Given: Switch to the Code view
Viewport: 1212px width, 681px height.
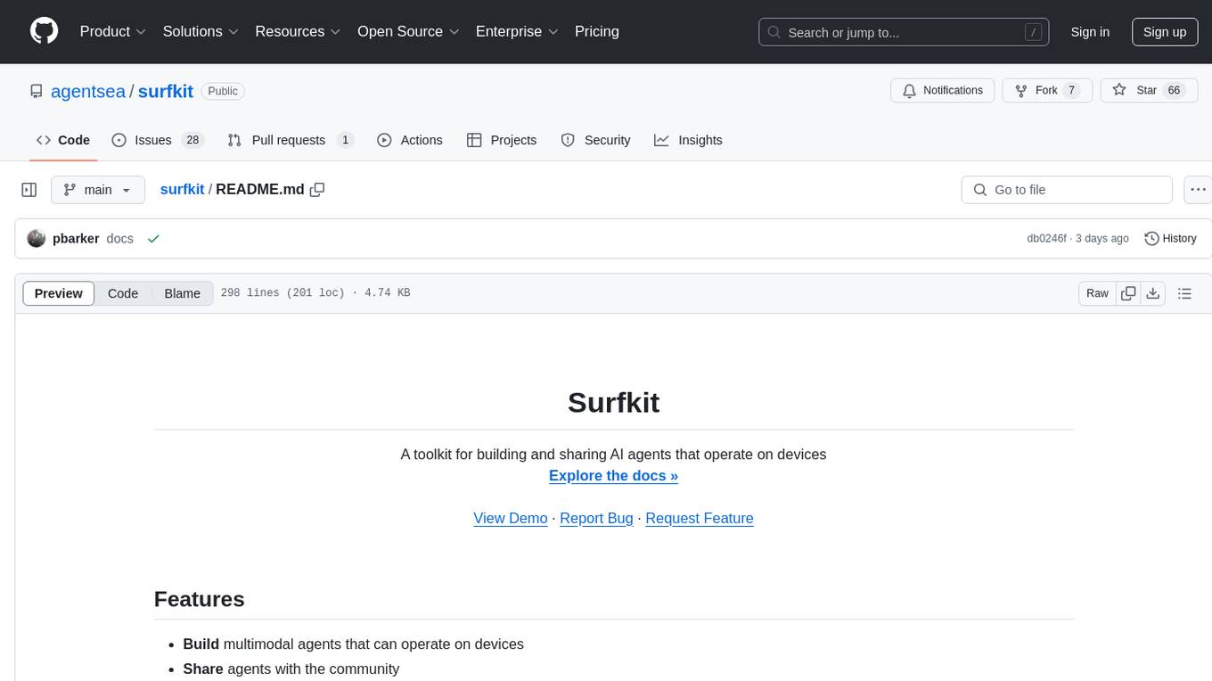Looking at the screenshot, I should [x=123, y=293].
